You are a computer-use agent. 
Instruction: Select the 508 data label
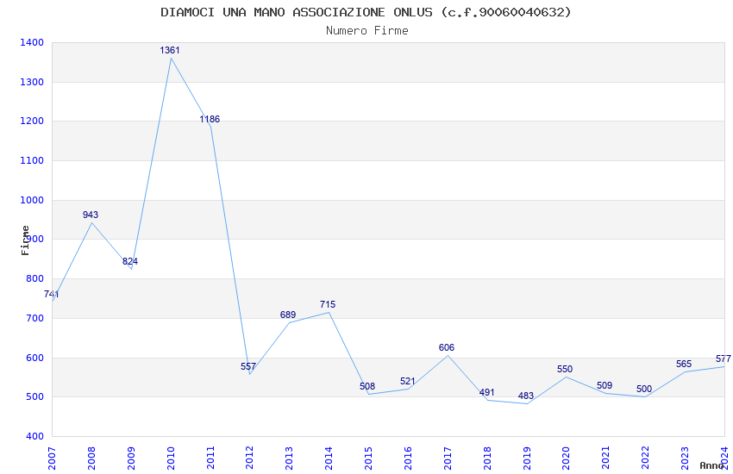[367, 386]
